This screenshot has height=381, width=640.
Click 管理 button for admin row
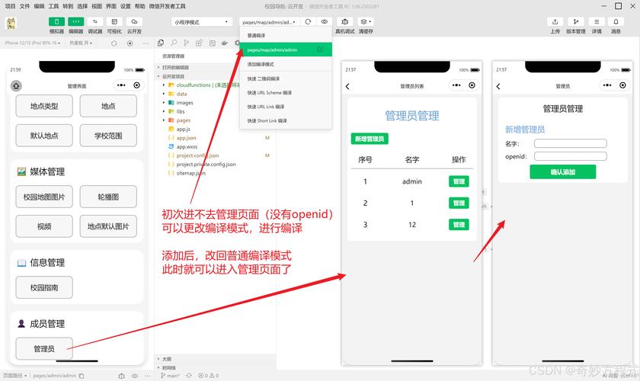point(459,181)
